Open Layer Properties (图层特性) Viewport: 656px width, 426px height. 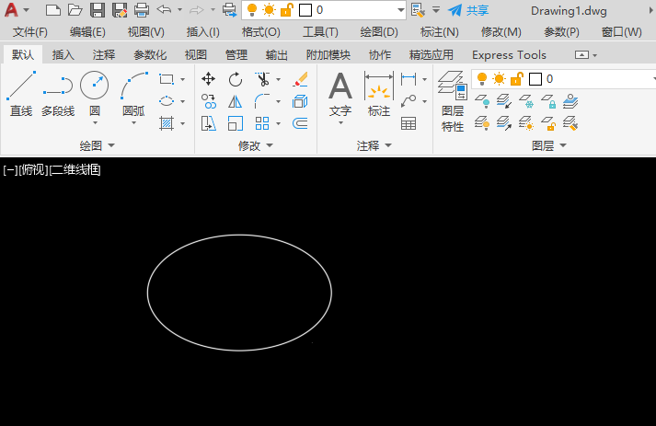pyautogui.click(x=453, y=101)
